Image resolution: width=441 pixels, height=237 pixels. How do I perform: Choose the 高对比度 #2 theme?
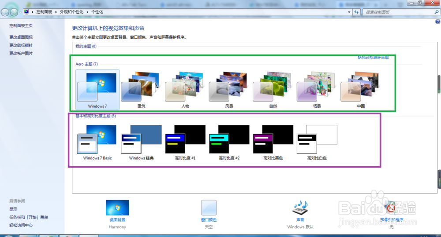point(229,142)
